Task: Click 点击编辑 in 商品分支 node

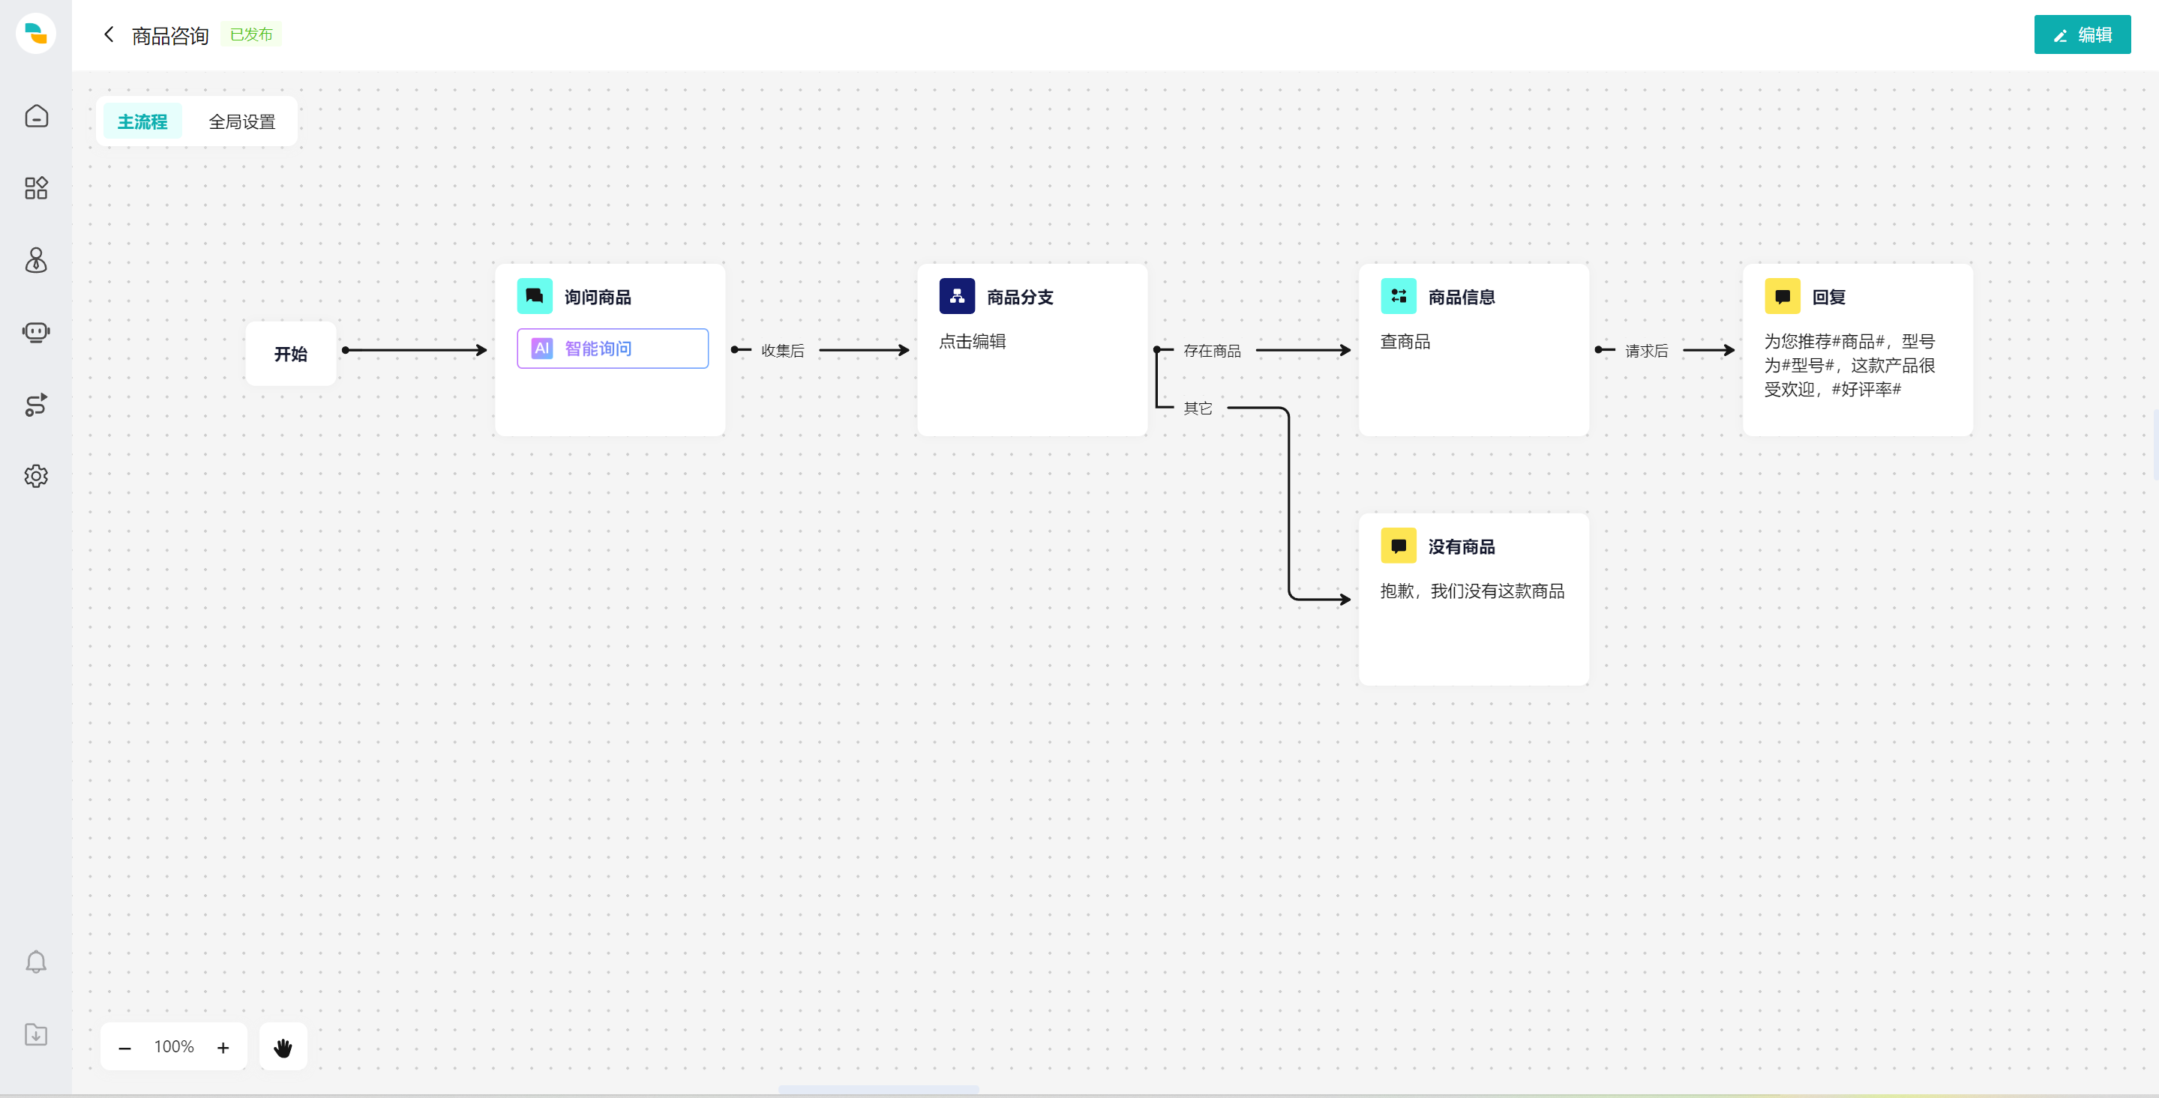Action: tap(972, 342)
